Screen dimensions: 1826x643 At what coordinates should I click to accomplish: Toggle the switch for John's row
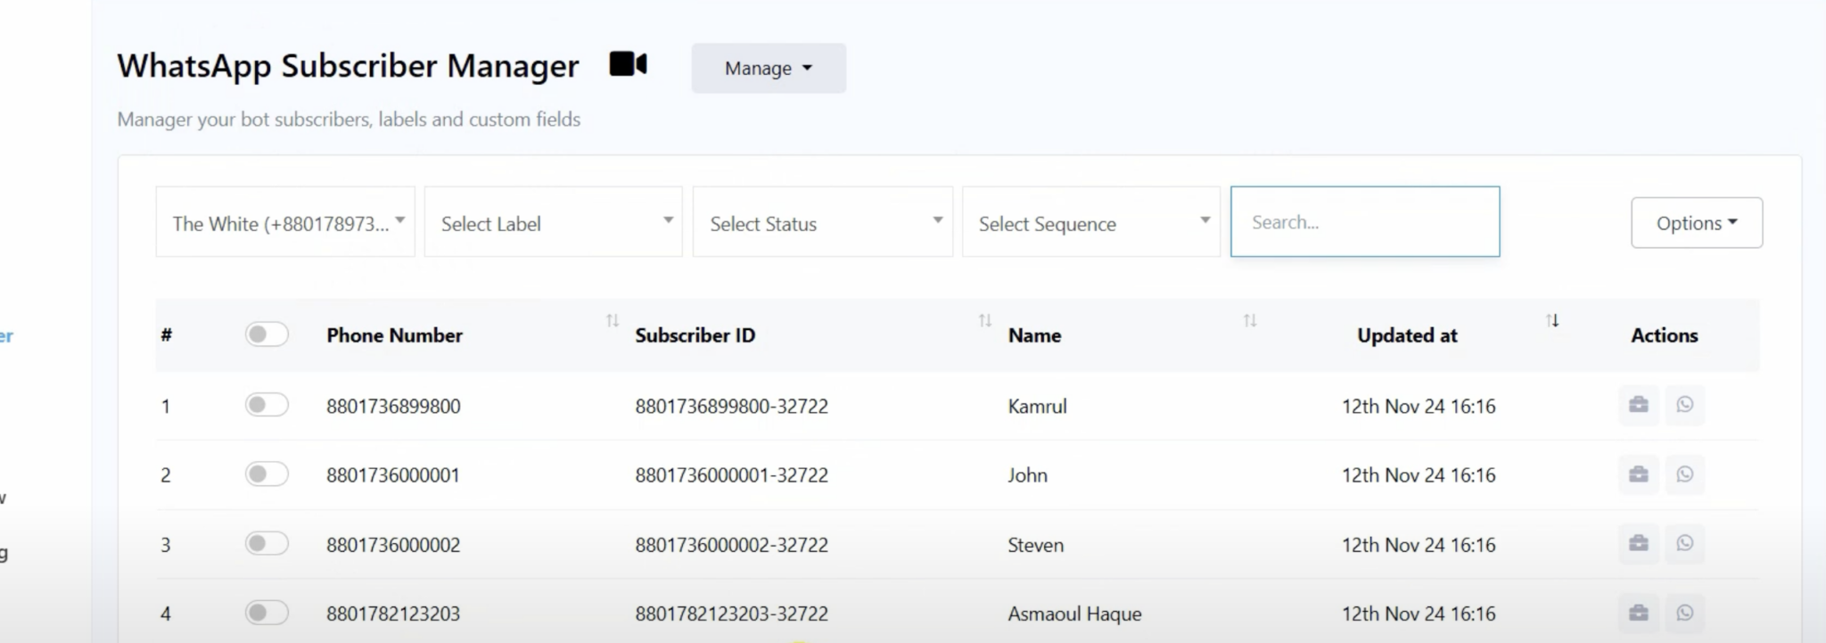267,474
